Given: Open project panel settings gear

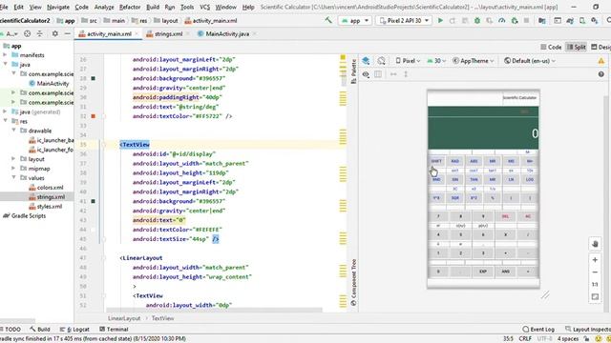Looking at the screenshot, I should coord(55,34).
